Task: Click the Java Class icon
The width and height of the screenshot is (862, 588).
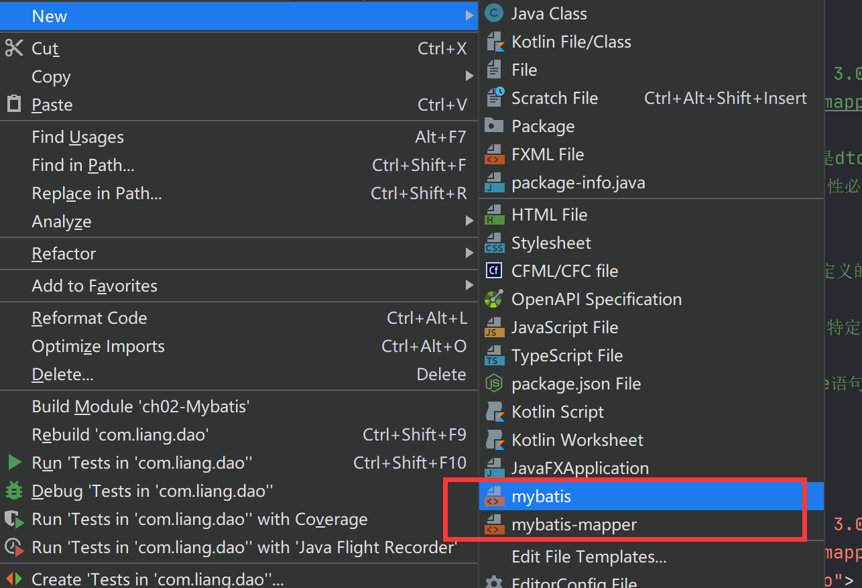Action: tap(494, 13)
